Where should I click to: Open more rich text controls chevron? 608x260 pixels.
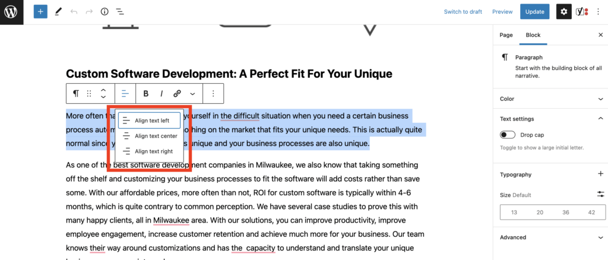point(192,94)
